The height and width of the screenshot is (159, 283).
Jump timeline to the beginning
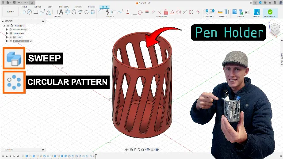tap(3, 156)
